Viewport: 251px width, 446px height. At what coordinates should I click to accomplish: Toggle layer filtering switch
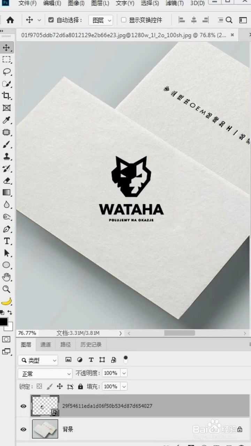[x=126, y=360]
